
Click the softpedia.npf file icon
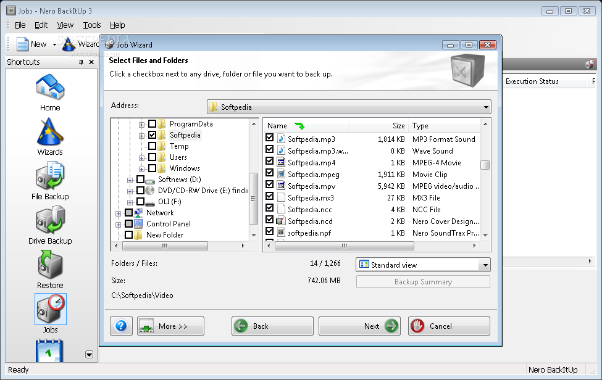[281, 233]
